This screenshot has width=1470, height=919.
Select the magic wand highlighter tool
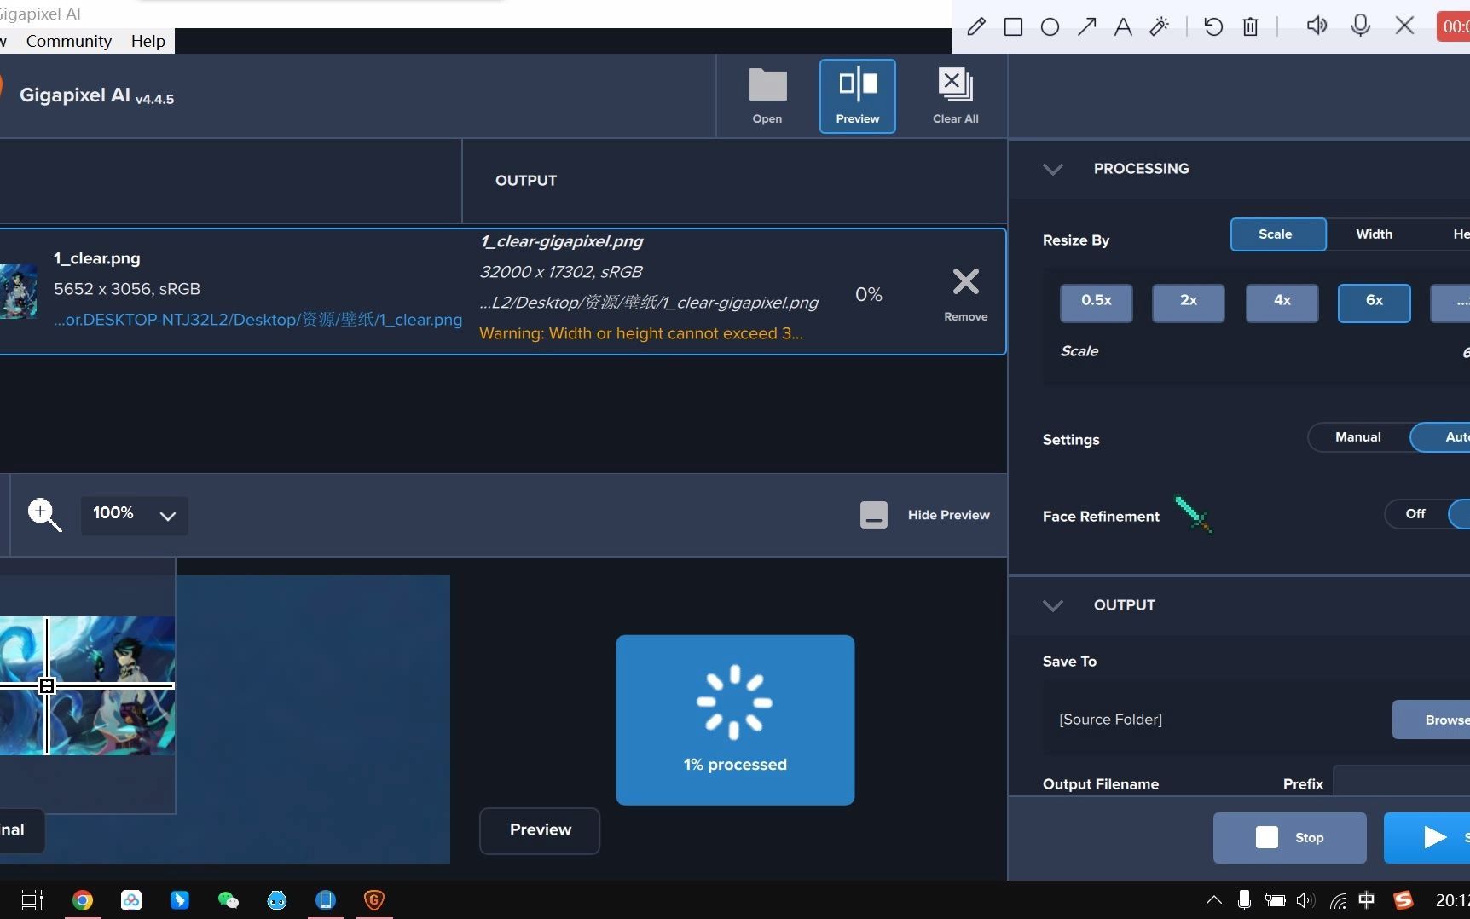pyautogui.click(x=1159, y=26)
